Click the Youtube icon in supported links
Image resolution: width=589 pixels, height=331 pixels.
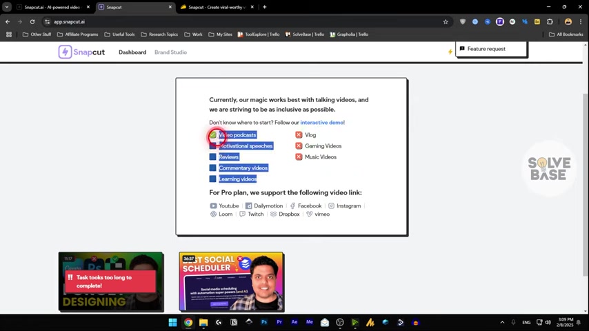(x=213, y=206)
